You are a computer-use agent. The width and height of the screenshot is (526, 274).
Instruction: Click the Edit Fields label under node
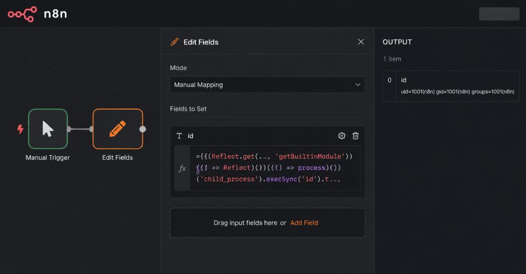117,157
